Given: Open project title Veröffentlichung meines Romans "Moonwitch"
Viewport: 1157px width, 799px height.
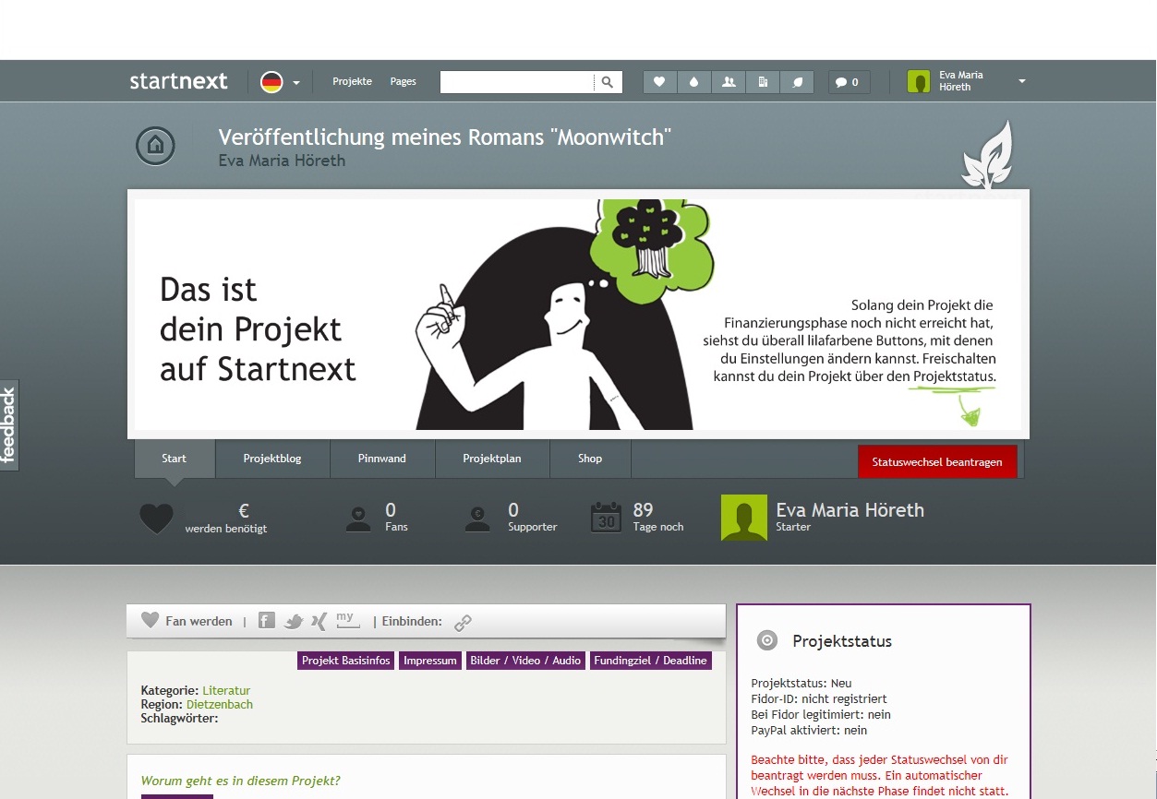Looking at the screenshot, I should pos(444,137).
